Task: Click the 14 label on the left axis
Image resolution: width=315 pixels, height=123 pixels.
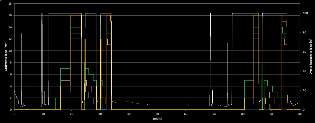Action: tap(10, 27)
